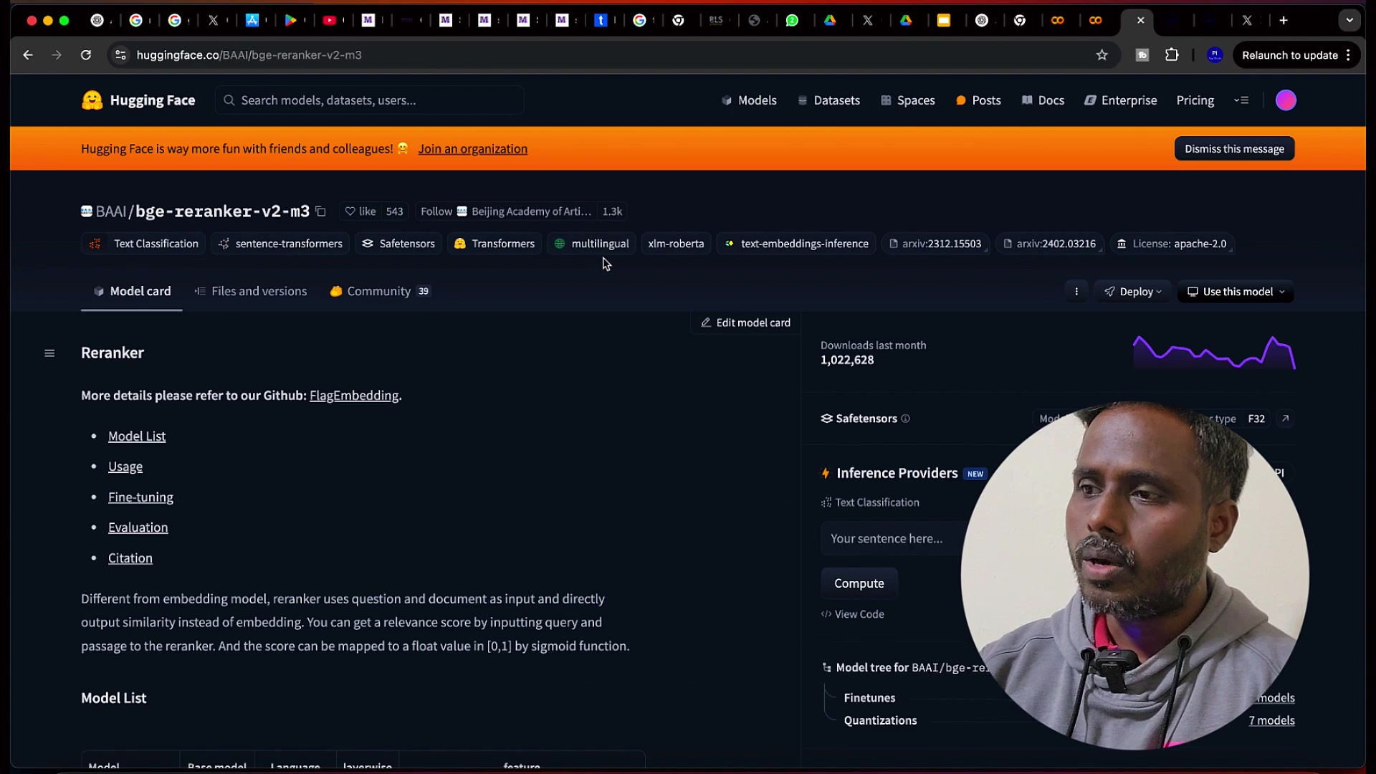Open a new browser tab
This screenshot has height=774, width=1376.
click(1284, 20)
